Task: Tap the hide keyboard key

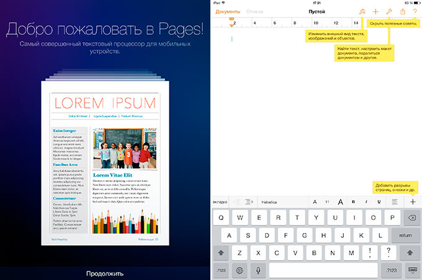Action: pyautogui.click(x=413, y=271)
